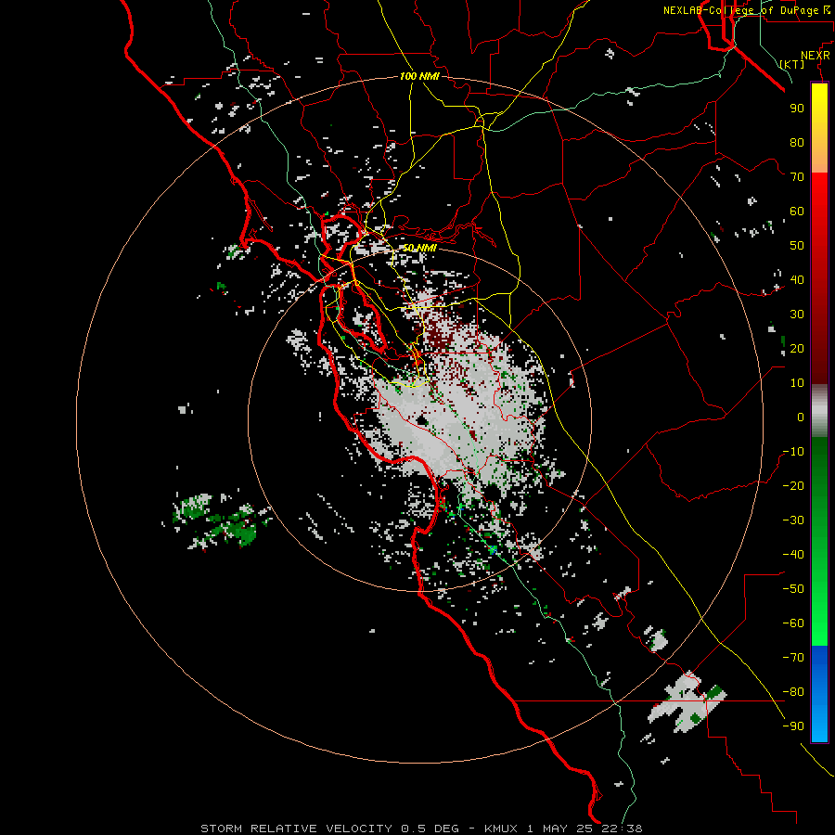Click the 80 value on velocity scale

point(797,143)
